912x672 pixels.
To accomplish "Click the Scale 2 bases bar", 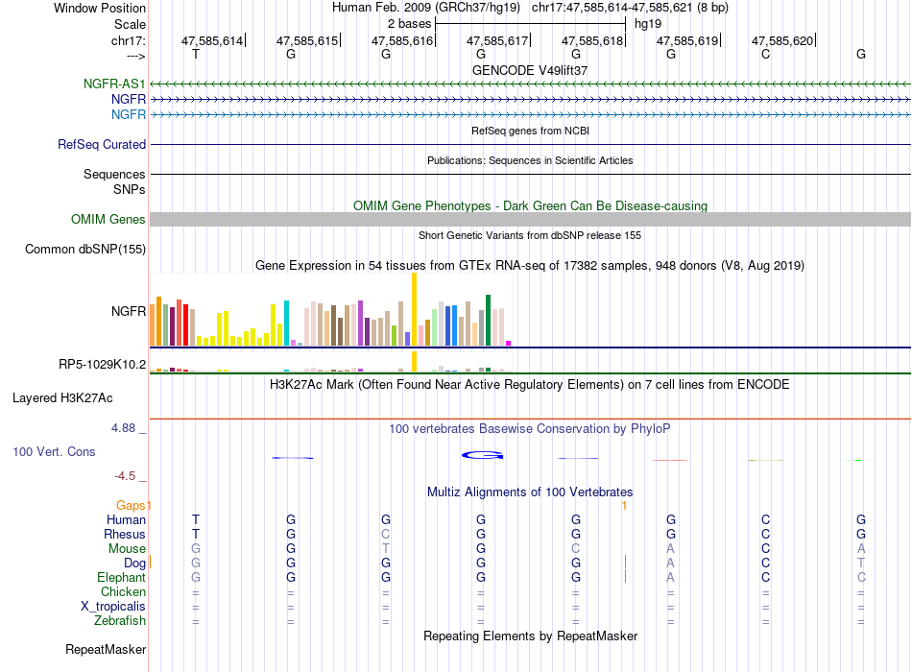I will tap(530, 24).
